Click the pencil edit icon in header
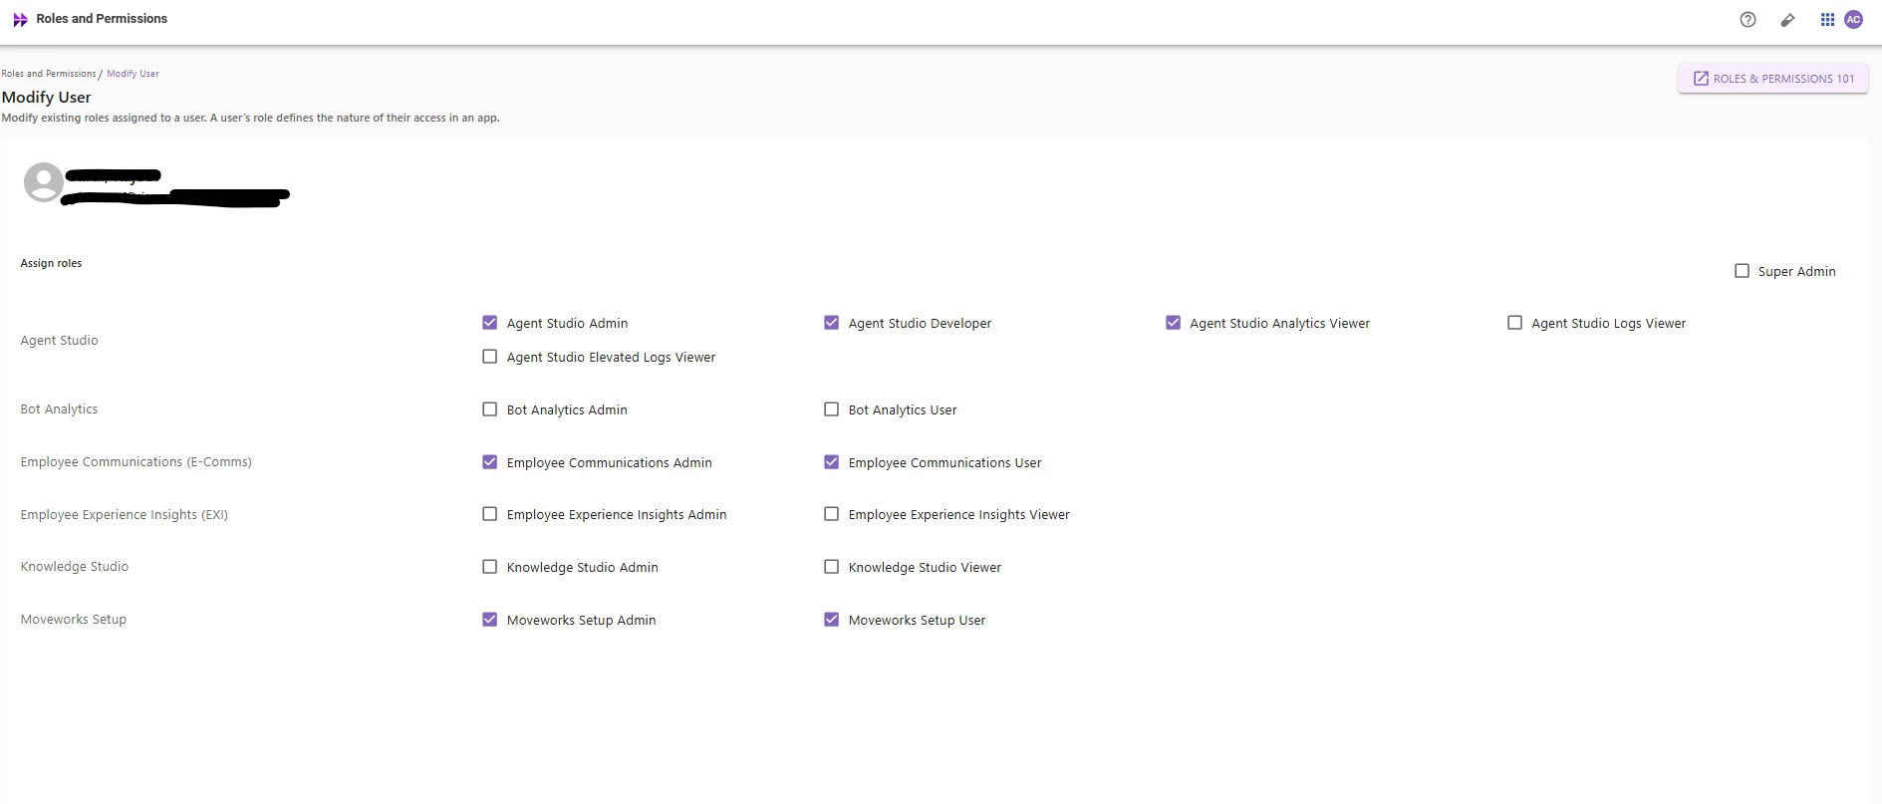Viewport: 1882px width, 804px height. tap(1787, 20)
